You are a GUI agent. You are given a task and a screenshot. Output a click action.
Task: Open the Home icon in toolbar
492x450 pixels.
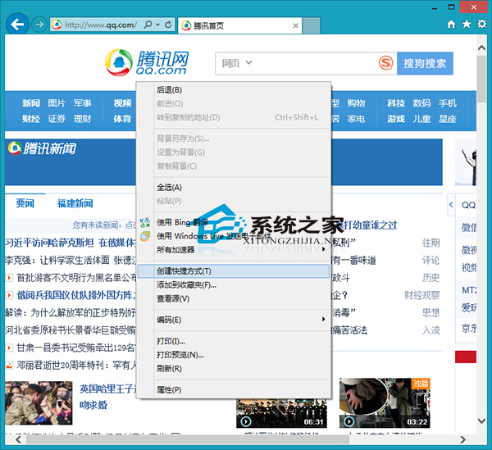[451, 24]
